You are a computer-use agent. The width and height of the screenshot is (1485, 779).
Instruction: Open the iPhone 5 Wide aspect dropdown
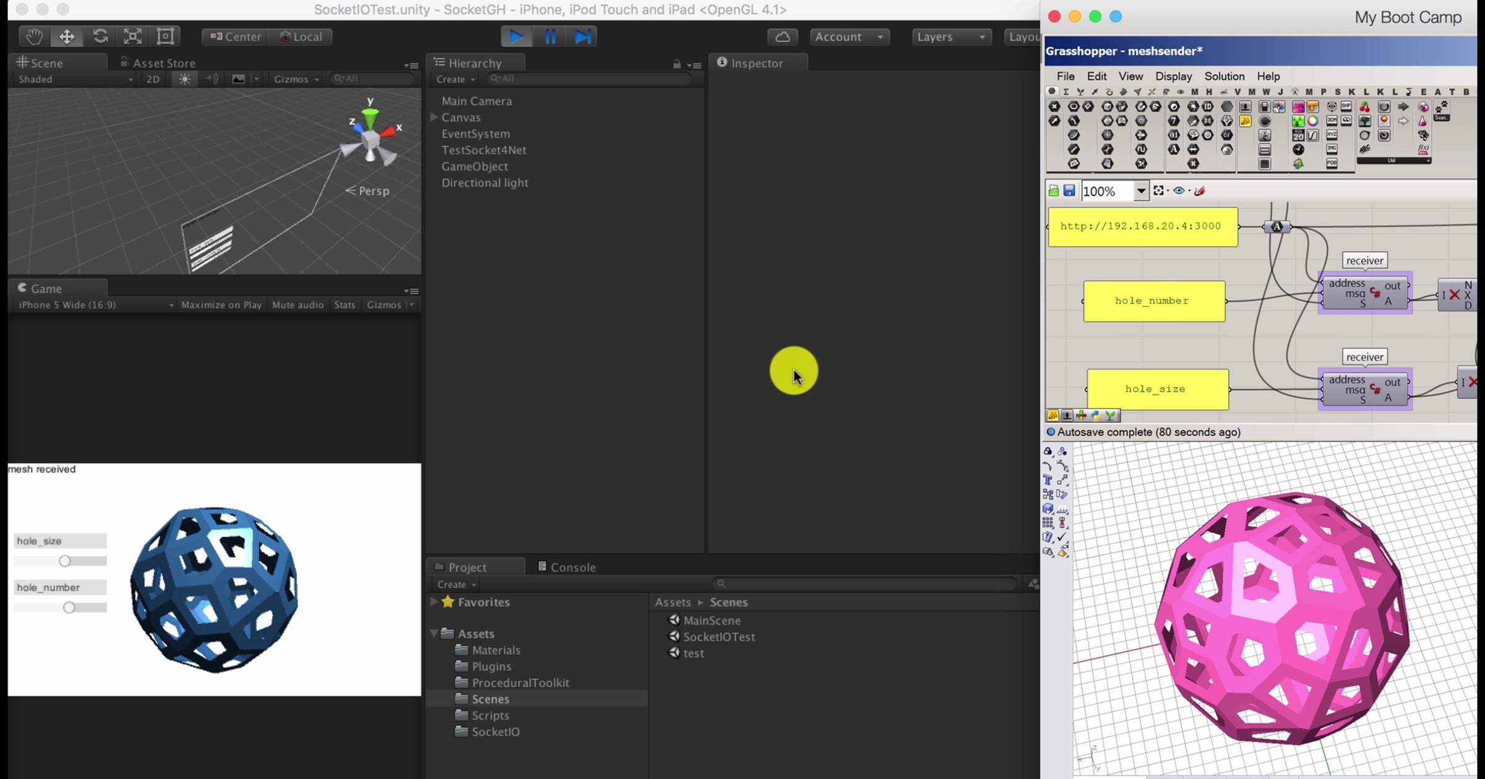click(95, 305)
